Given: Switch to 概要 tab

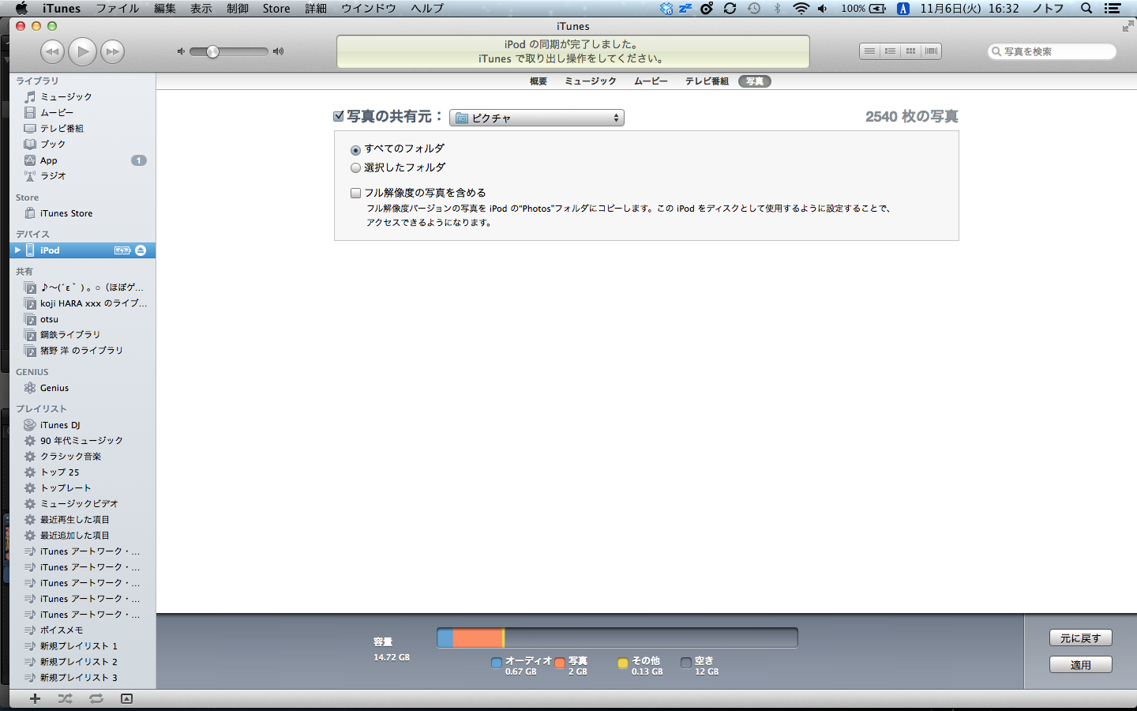Looking at the screenshot, I should [x=538, y=81].
